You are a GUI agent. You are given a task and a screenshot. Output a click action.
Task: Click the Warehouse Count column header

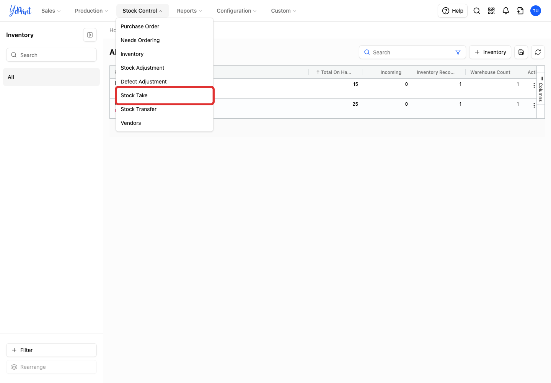point(494,72)
